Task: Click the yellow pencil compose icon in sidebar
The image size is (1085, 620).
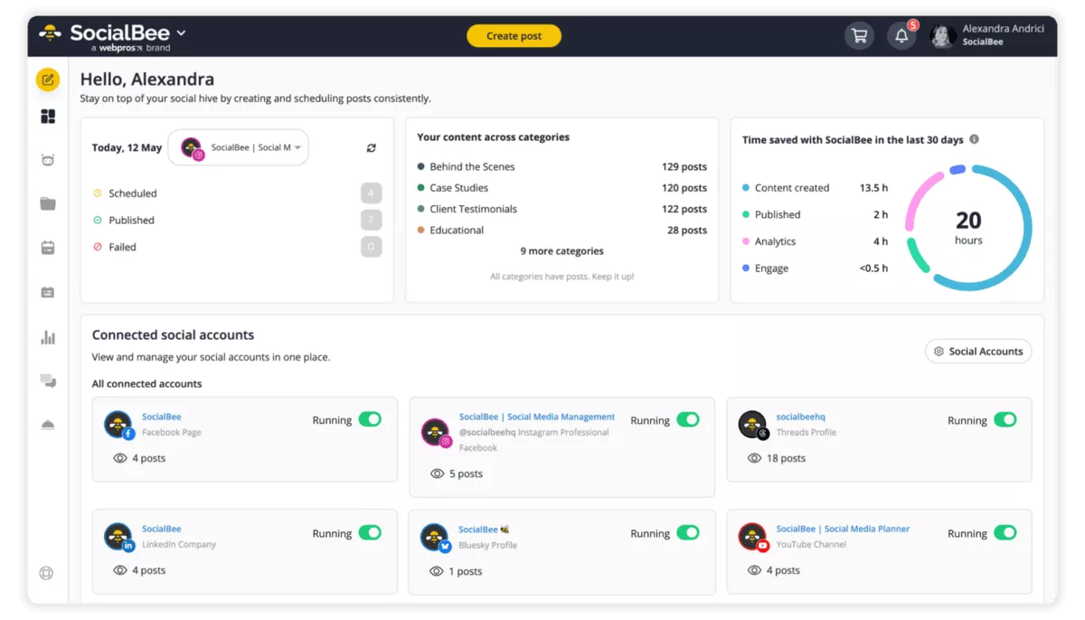Action: point(48,80)
